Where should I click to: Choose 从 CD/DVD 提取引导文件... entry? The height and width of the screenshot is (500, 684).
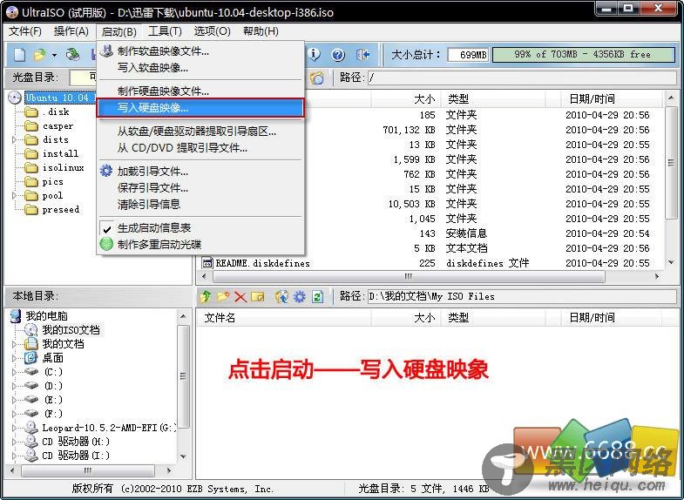(200, 148)
